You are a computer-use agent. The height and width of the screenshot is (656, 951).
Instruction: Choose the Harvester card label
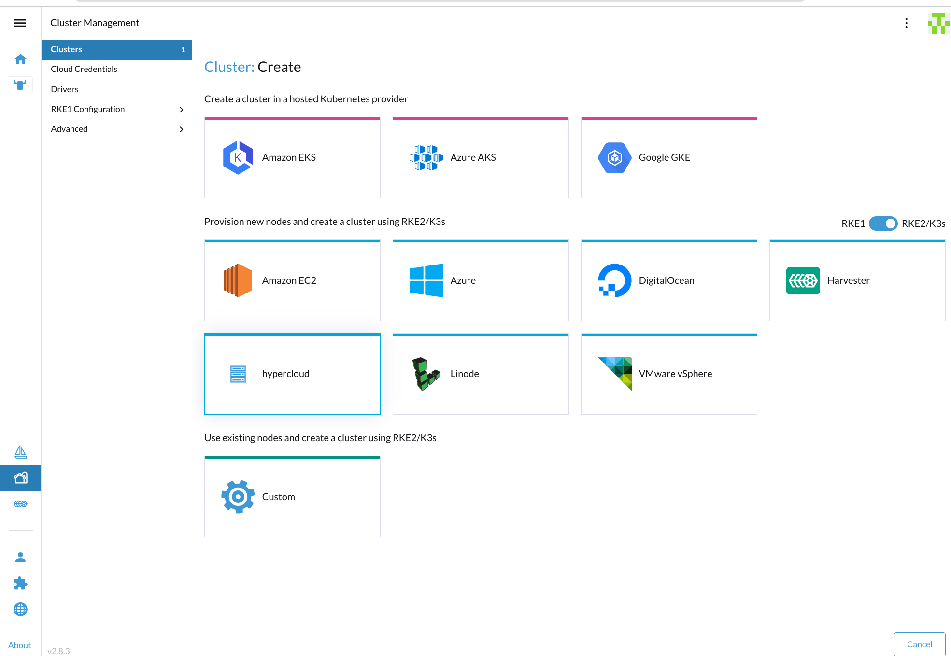tap(848, 280)
